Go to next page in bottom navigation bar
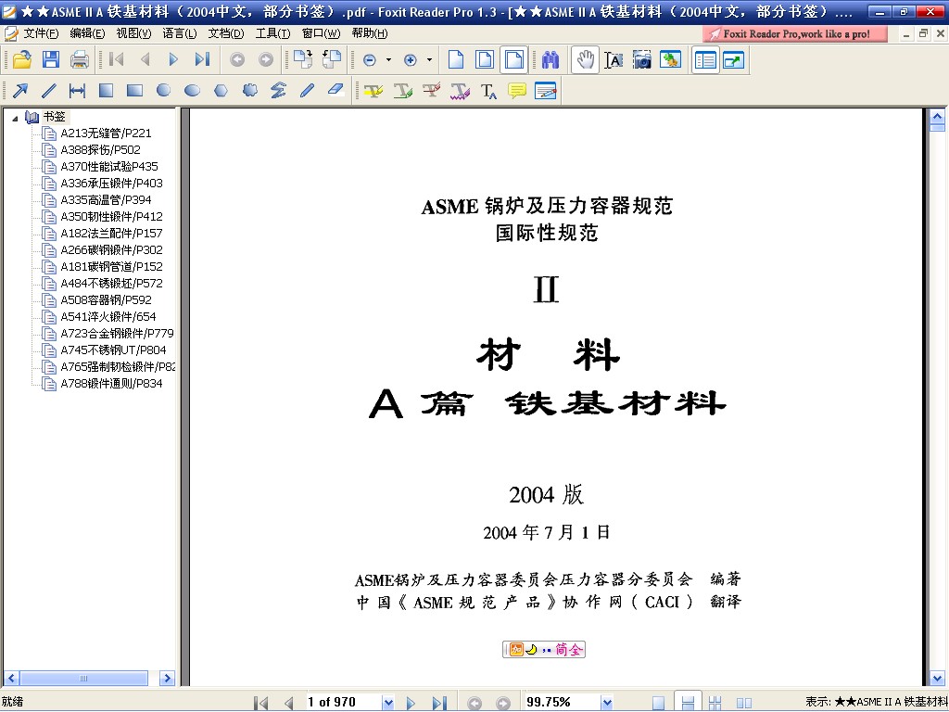This screenshot has height=712, width=949. click(x=411, y=703)
